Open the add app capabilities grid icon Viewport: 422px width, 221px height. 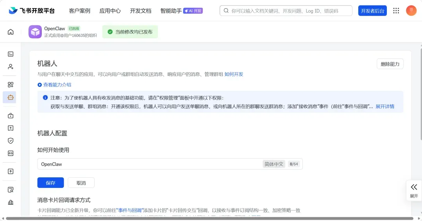point(11,85)
